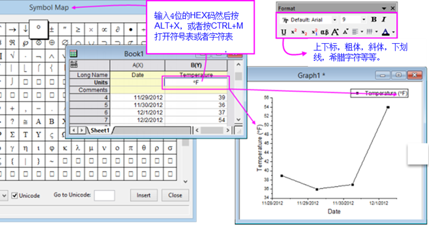The width and height of the screenshot is (429, 227).
Task: Select column header A(X) in Book1
Action: pos(137,65)
